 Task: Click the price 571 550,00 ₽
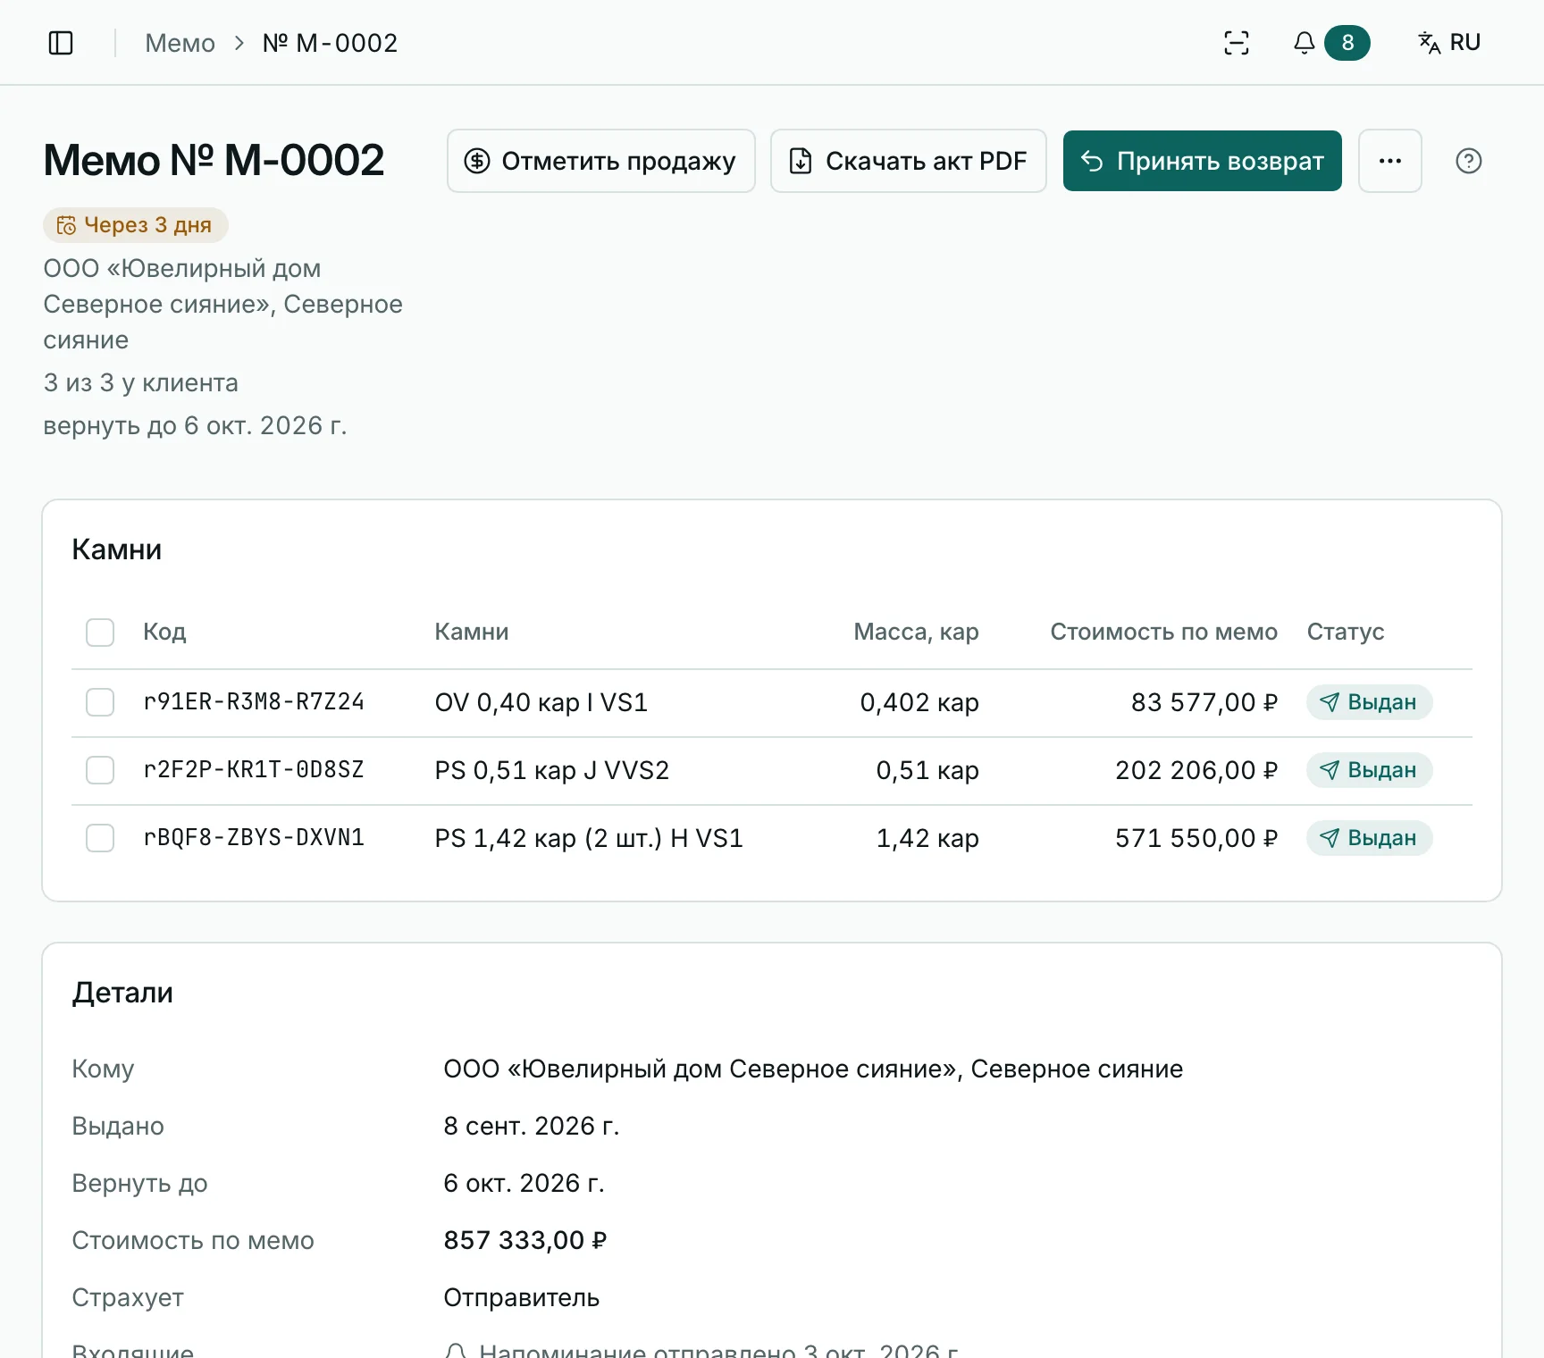(1196, 838)
